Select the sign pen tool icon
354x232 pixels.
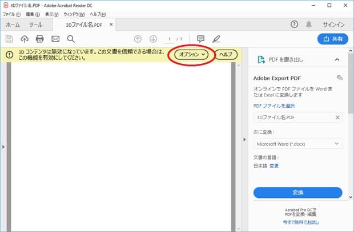[x=216, y=39]
